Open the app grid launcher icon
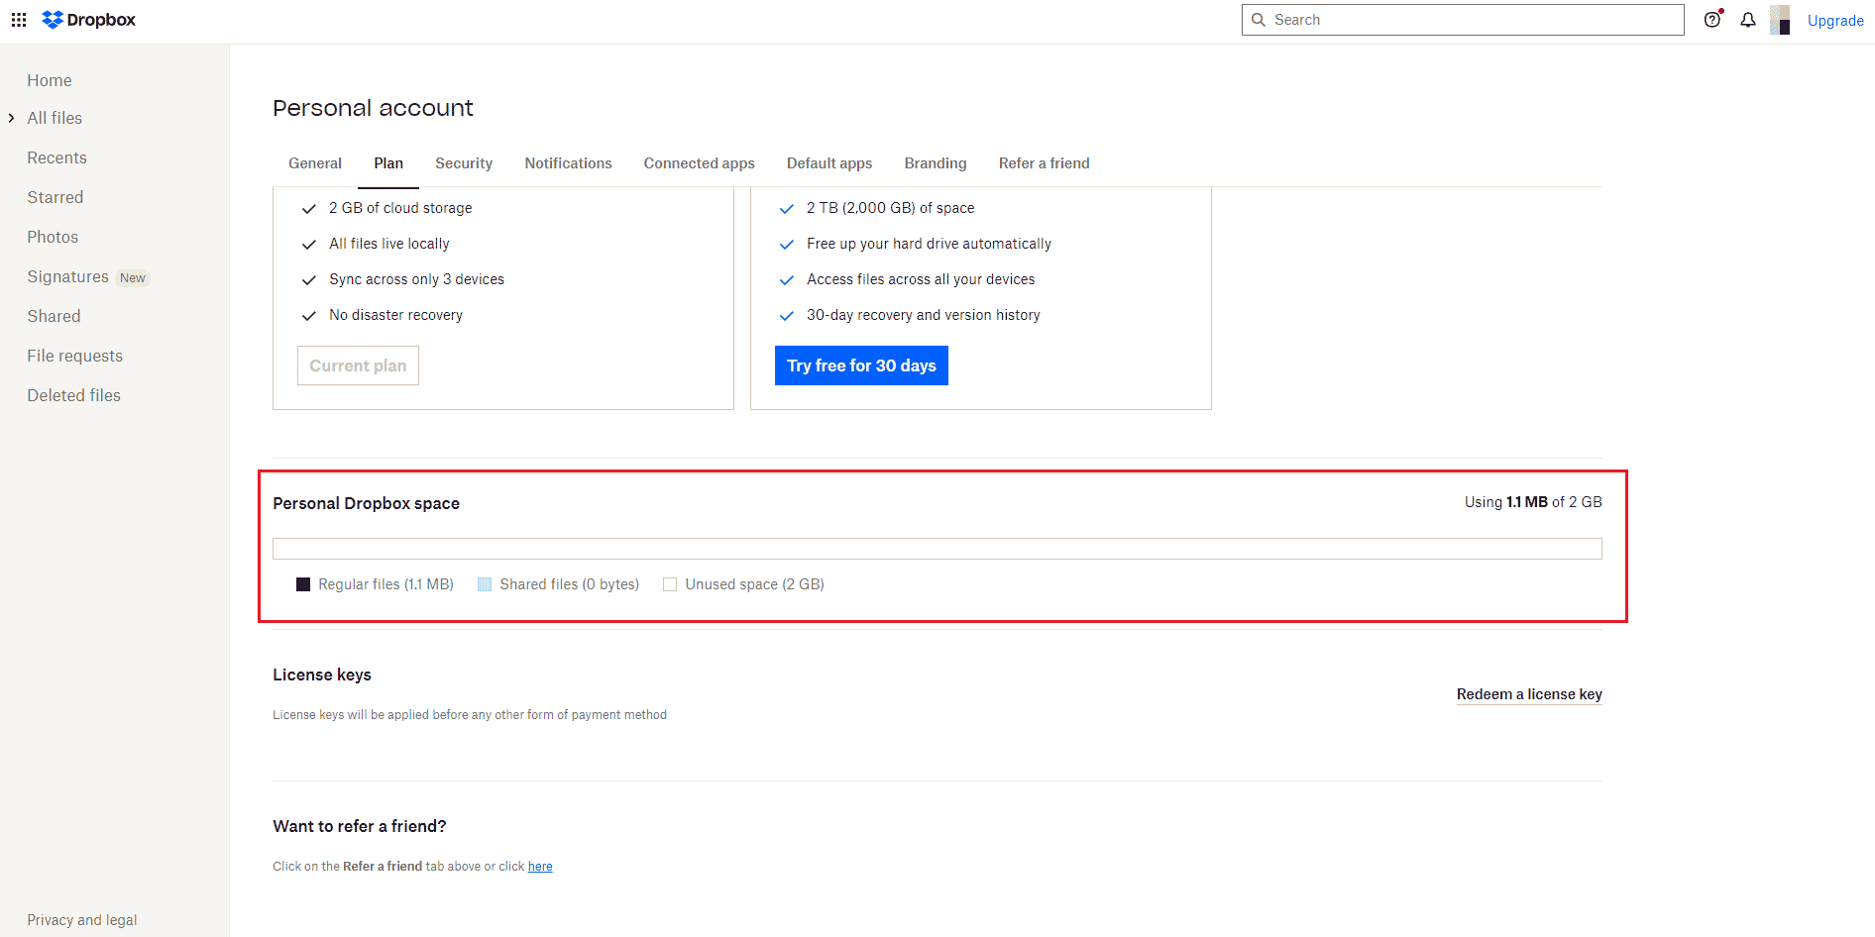1875x937 pixels. (19, 20)
